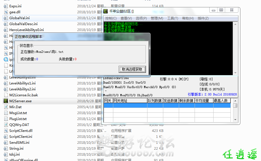Image resolution: width=261 pixels, height=161 pixels.
Task: Click the PlugList.txt file icon
Action: click(x=6, y=119)
